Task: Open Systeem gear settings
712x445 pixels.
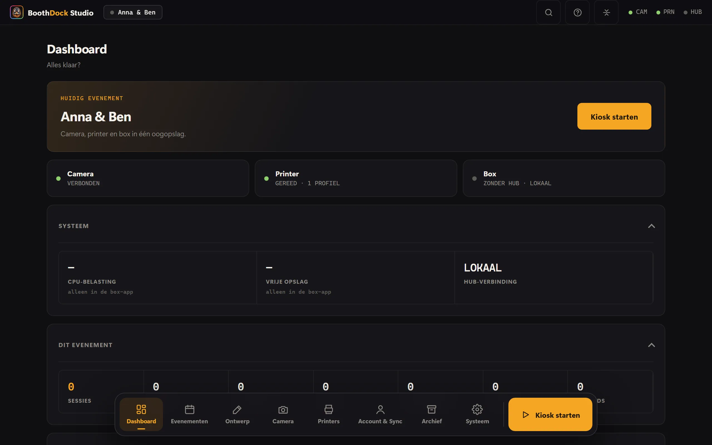Action: point(477,414)
